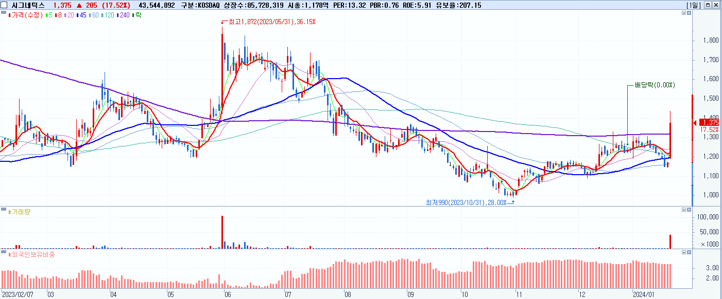Click the 2023/02/07 start date label
The height and width of the screenshot is (299, 722).
tap(17, 295)
